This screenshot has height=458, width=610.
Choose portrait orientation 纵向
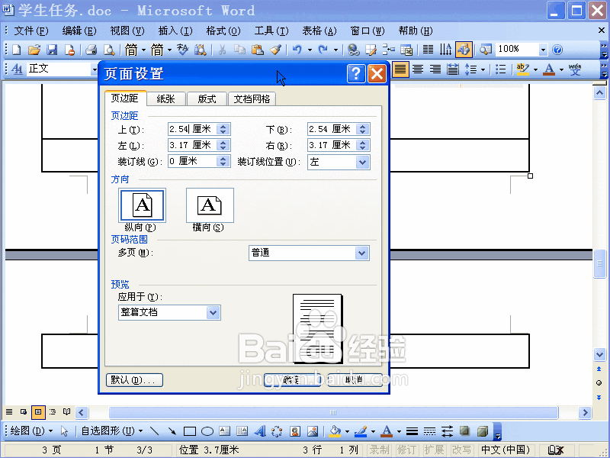142,205
